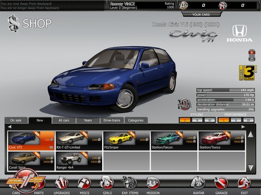This screenshot has width=261, height=195.
Task: Start a Test Drive of the Civic
Action: pos(184,104)
